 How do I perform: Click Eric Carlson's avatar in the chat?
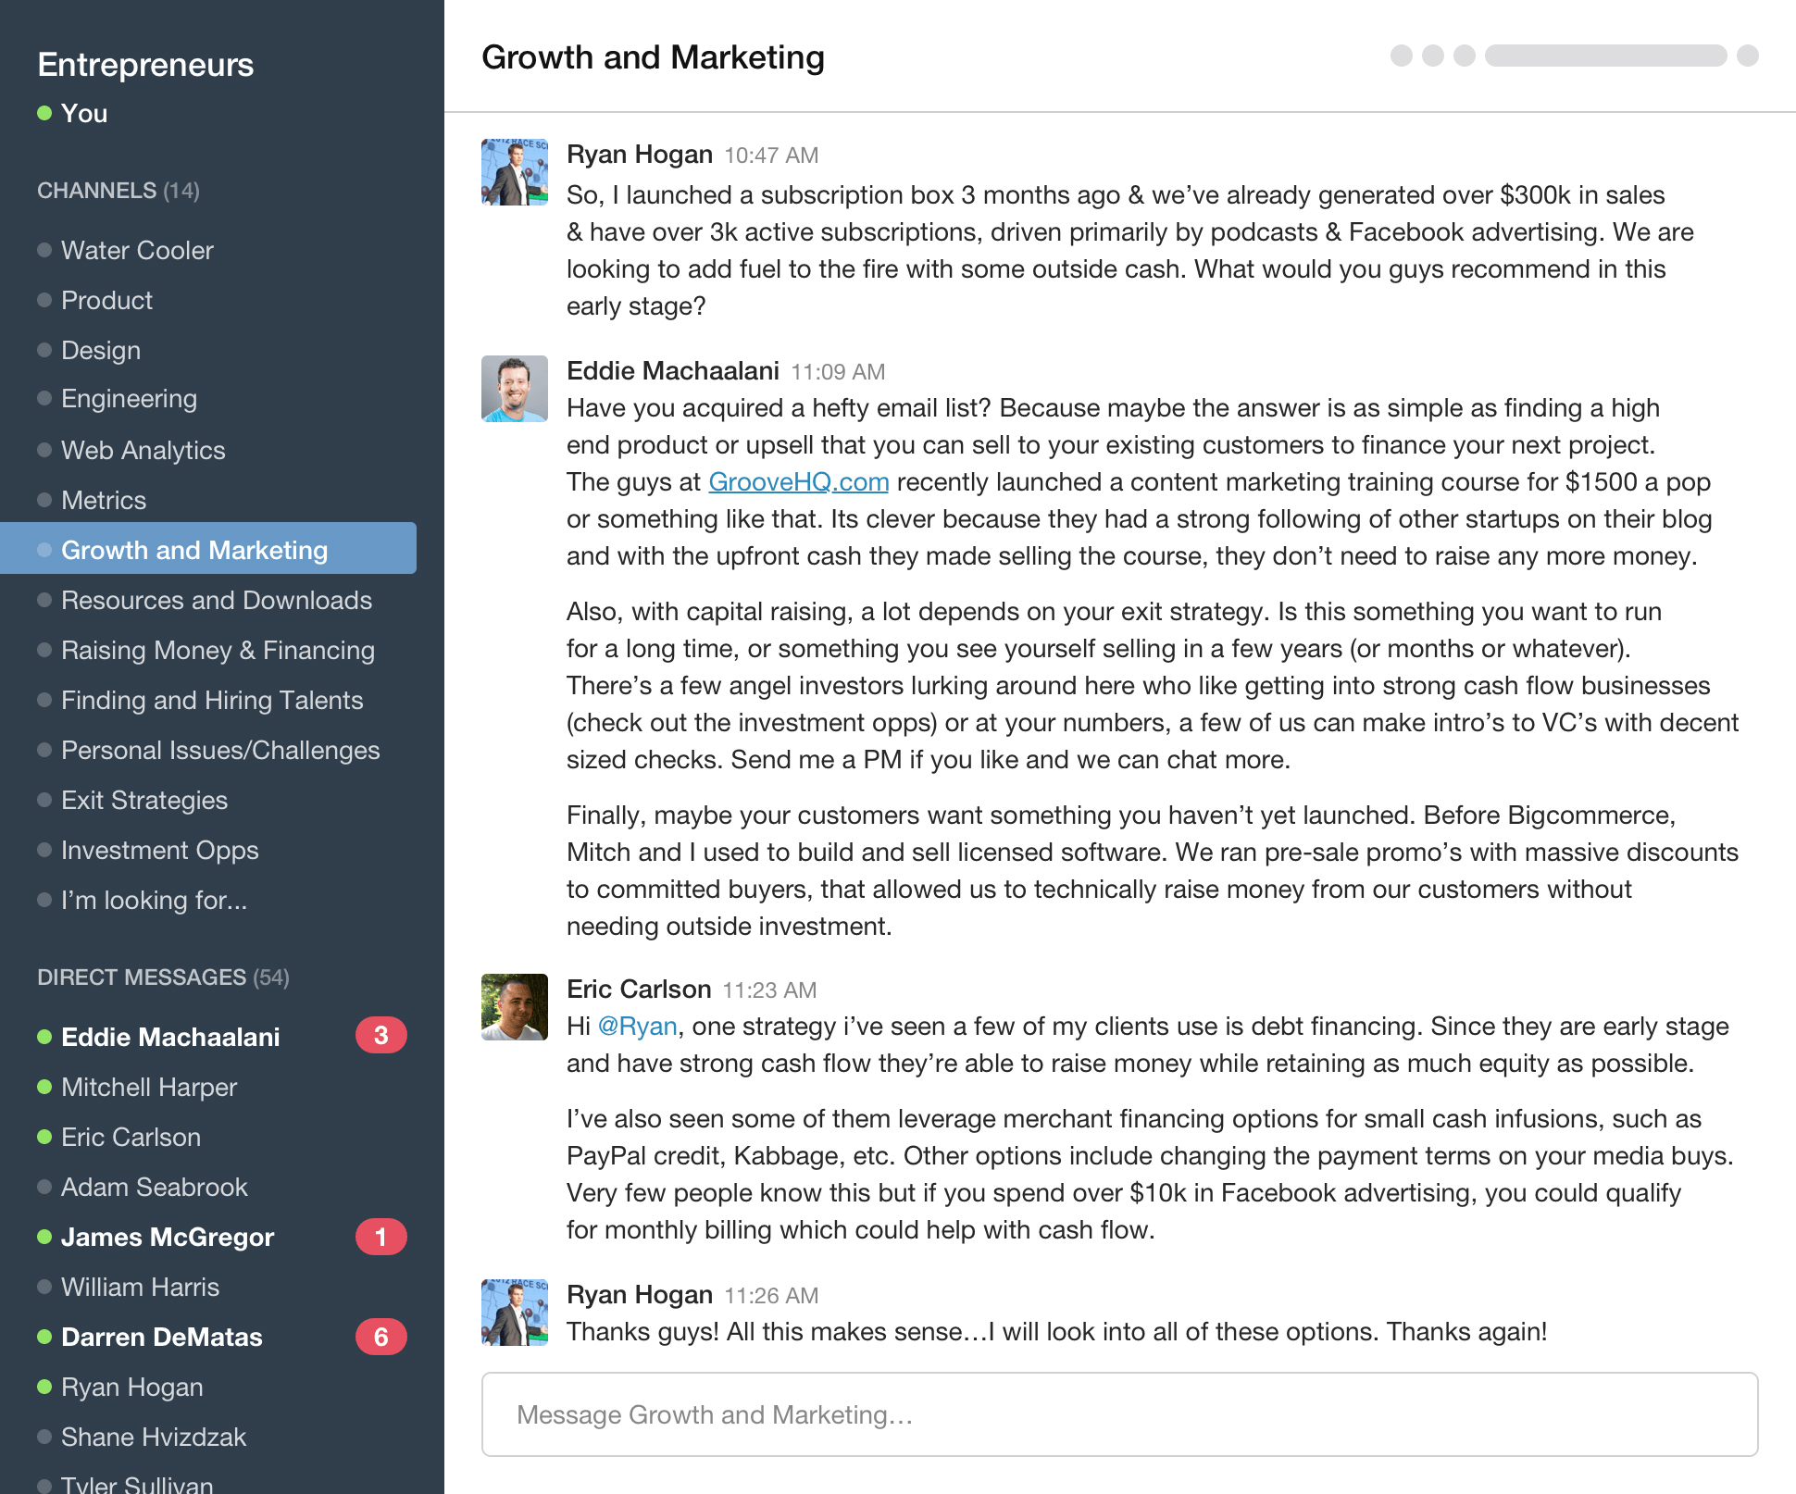(514, 1007)
